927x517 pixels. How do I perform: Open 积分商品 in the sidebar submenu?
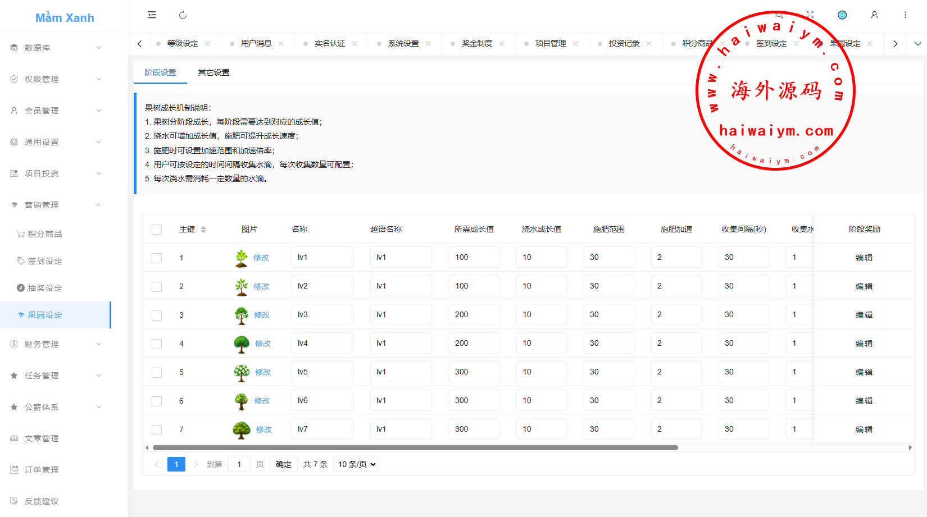tap(45, 234)
